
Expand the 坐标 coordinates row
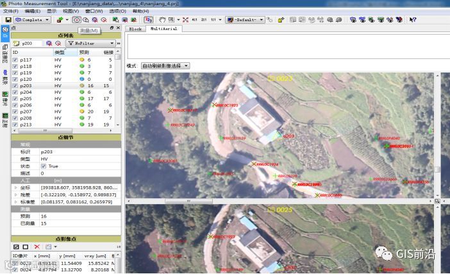tap(16, 187)
